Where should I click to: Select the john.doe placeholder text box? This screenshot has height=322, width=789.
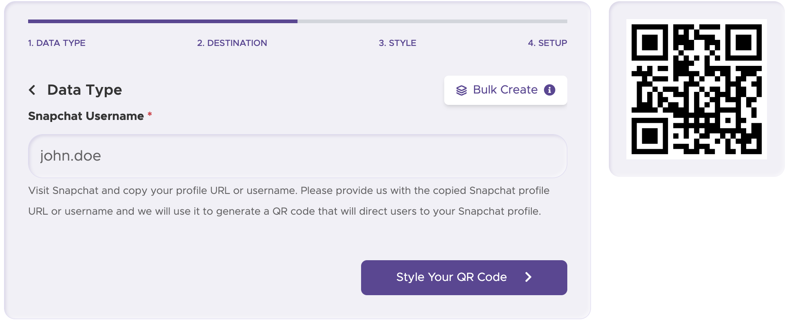pos(71,156)
